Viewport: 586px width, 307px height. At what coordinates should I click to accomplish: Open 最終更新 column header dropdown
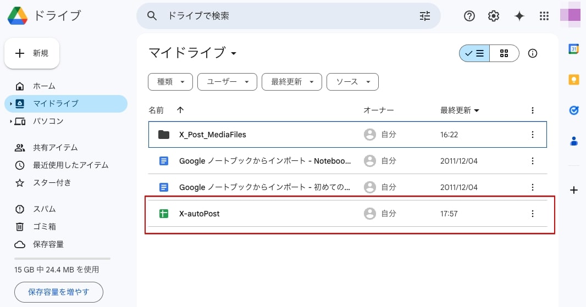(476, 110)
